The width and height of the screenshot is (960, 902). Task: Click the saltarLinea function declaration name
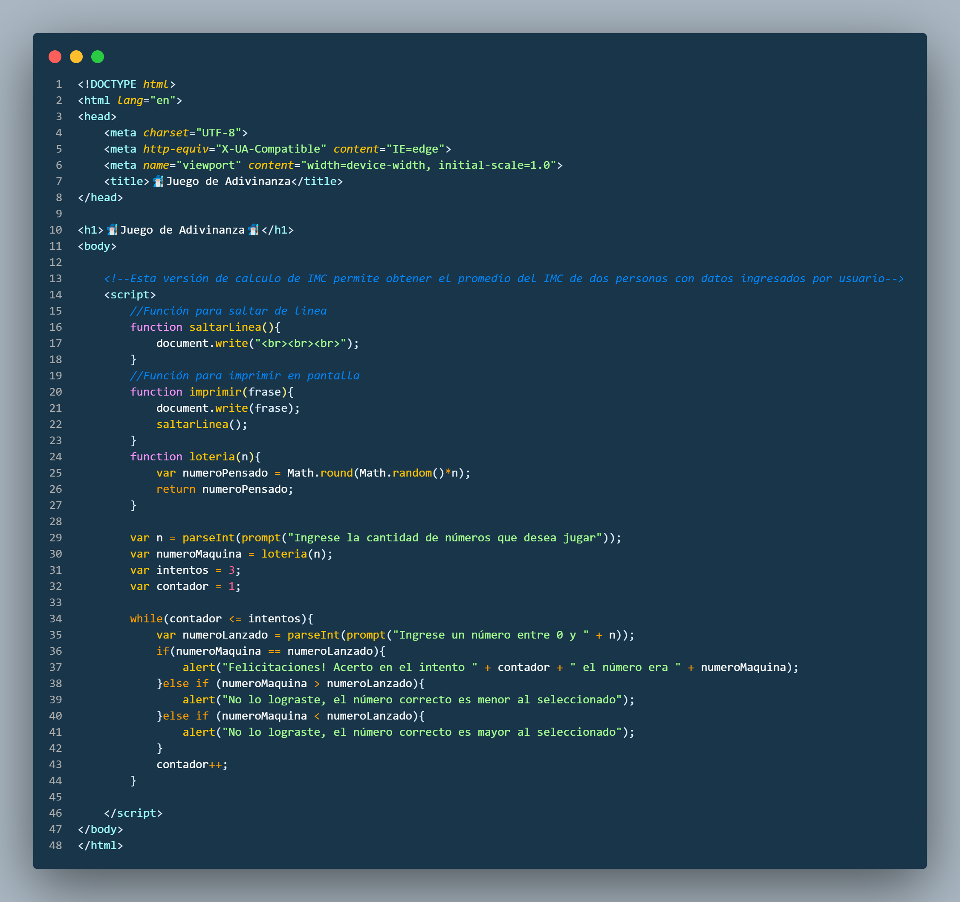pyautogui.click(x=225, y=327)
